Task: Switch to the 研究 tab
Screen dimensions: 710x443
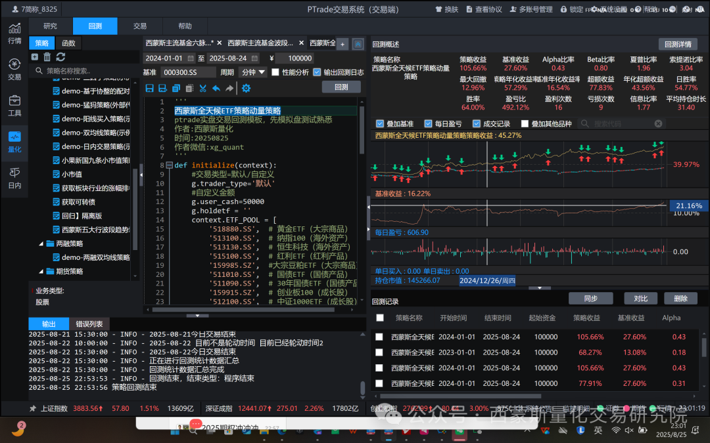Action: point(50,26)
